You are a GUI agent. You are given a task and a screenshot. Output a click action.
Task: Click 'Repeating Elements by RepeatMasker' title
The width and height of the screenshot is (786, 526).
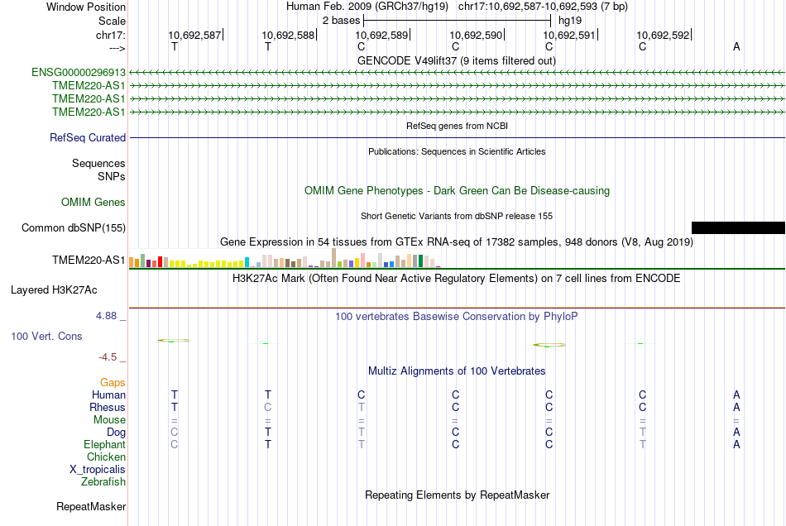(458, 495)
